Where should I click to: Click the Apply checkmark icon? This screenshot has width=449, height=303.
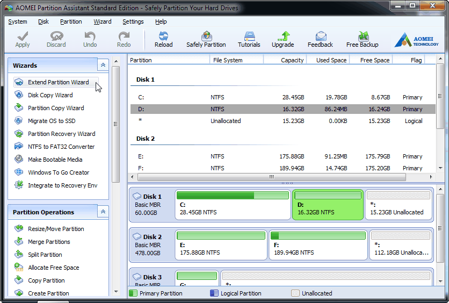pyautogui.click(x=23, y=36)
